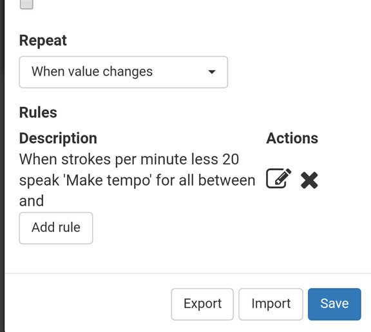Click the caret arrow in the Repeat dropdown
The image size is (371, 332).
212,72
